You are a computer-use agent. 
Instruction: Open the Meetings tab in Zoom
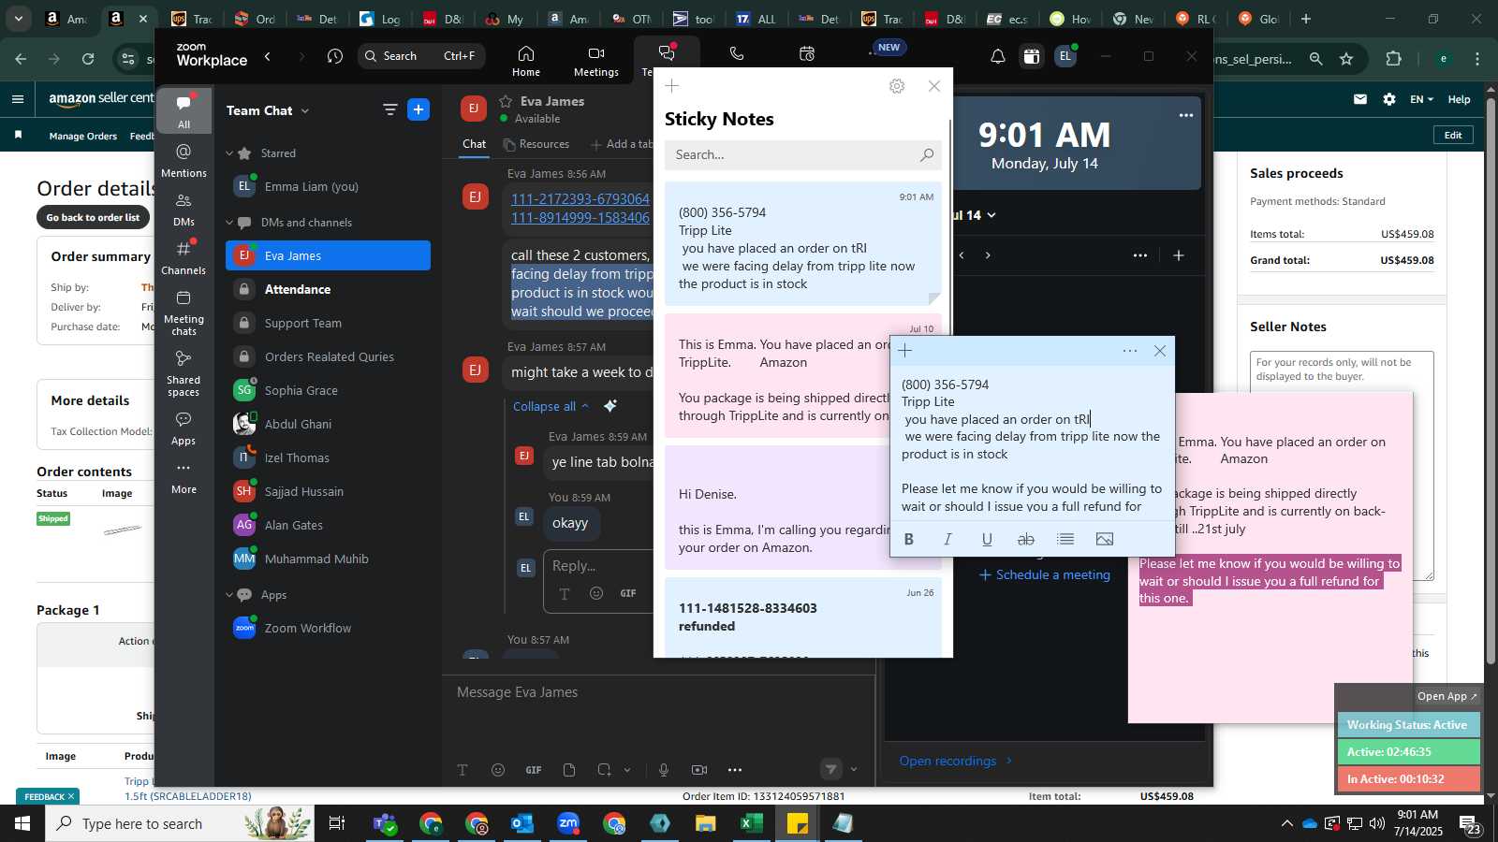point(596,61)
